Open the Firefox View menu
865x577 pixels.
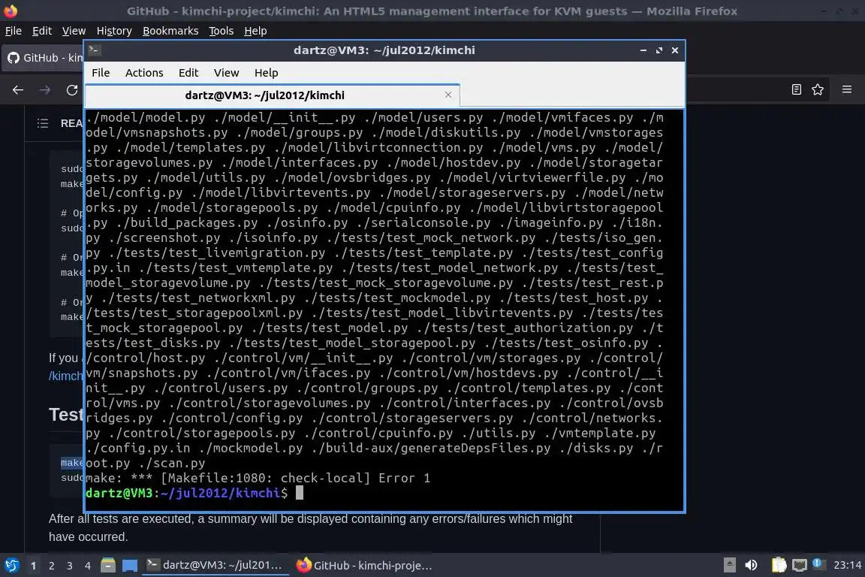coord(74,31)
